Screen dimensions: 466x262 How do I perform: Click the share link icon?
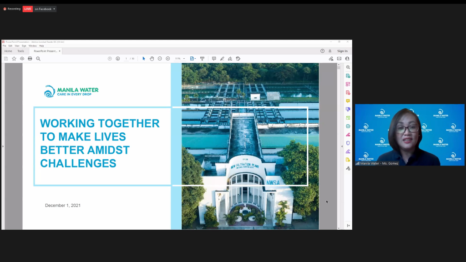[331, 59]
